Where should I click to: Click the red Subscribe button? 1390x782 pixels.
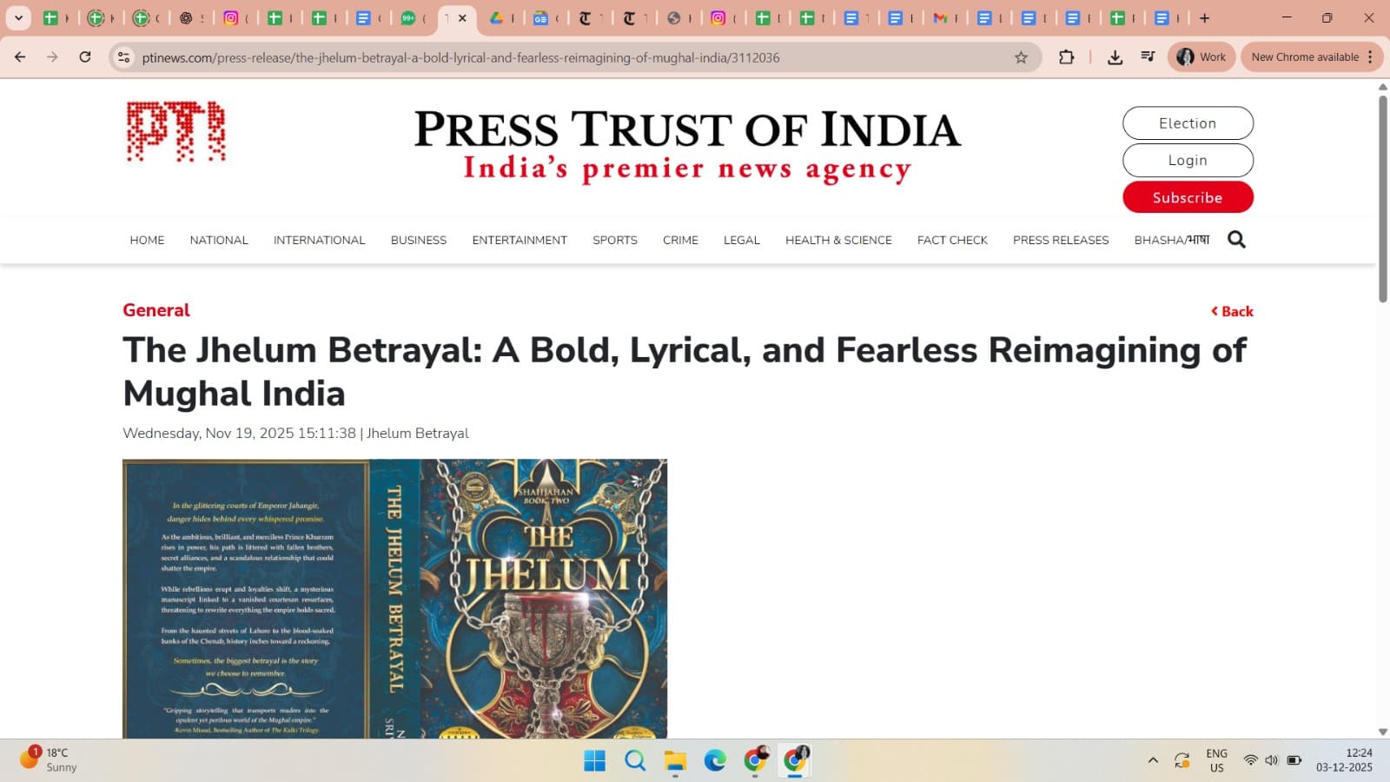click(1187, 197)
